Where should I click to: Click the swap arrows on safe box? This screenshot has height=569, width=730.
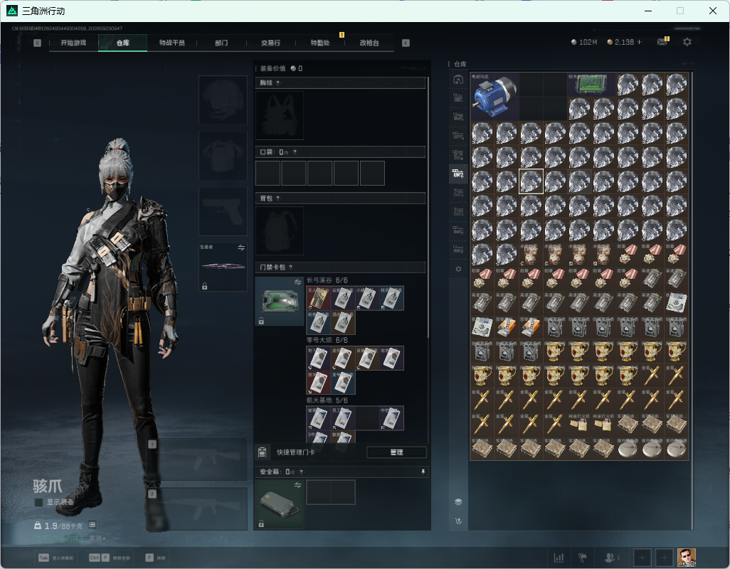(297, 485)
